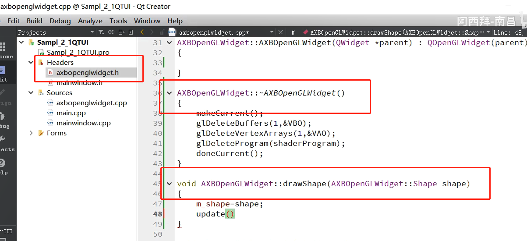The width and height of the screenshot is (527, 241).
Task: Expand the Forms folder
Action: 31,133
